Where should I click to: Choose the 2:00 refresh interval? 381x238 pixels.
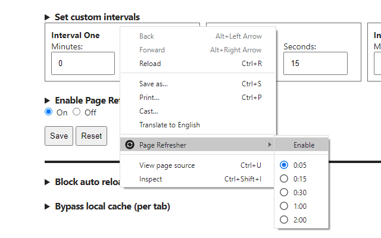[284, 220]
